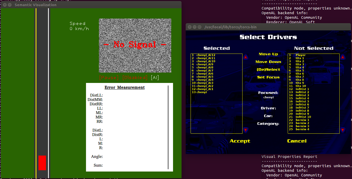Highlight berniw 3 driver row
Viewport: 352px width, 179px height.
coord(314,126)
